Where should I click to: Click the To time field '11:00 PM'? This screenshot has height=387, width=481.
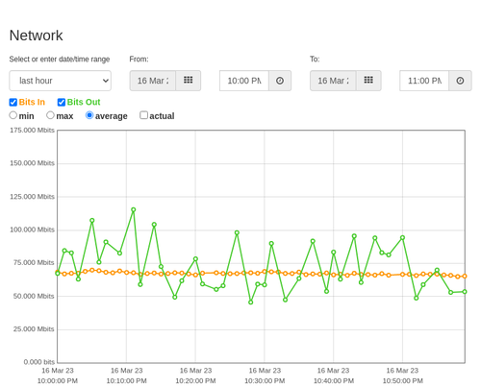[424, 81]
